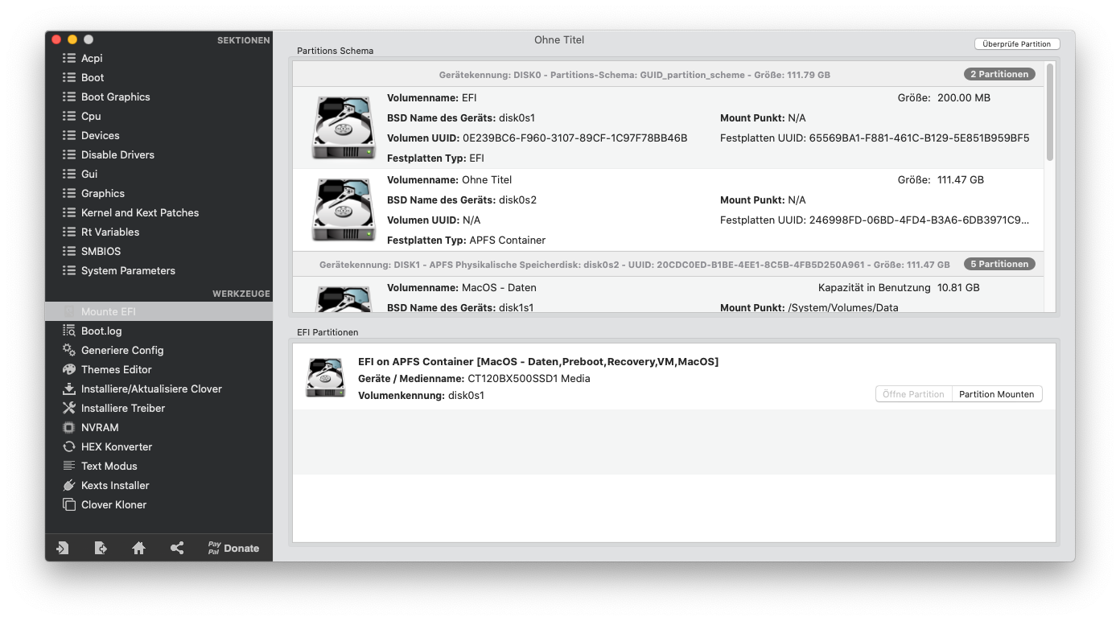Open the Generiere Config tool
Viewport: 1120px width, 621px height.
point(121,350)
